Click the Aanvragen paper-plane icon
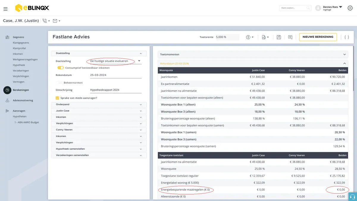Viewport: 357px width, 201px height. coord(7,111)
